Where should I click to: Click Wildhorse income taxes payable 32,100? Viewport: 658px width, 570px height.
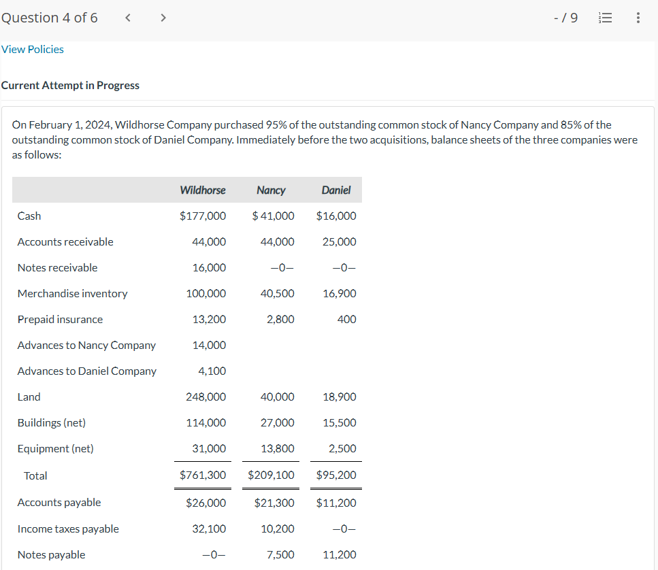209,529
